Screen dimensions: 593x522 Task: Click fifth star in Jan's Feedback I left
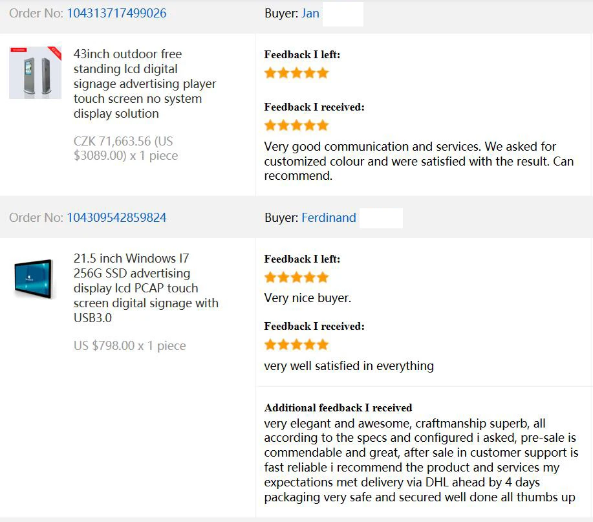[323, 72]
